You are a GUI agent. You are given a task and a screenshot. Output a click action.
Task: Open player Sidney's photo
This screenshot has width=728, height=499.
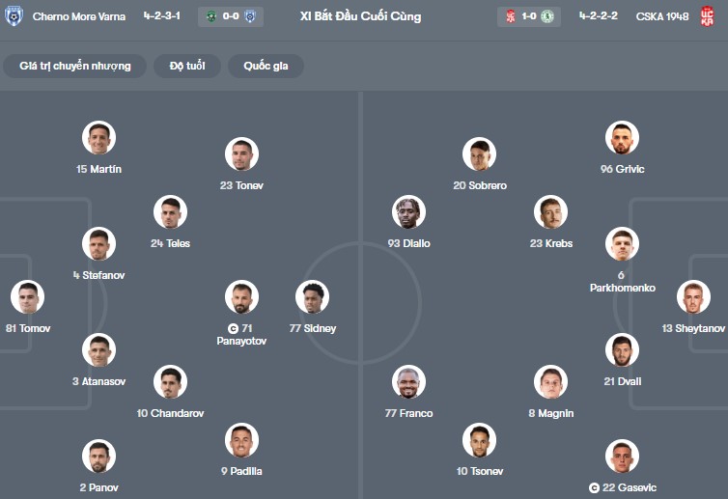pos(313,297)
